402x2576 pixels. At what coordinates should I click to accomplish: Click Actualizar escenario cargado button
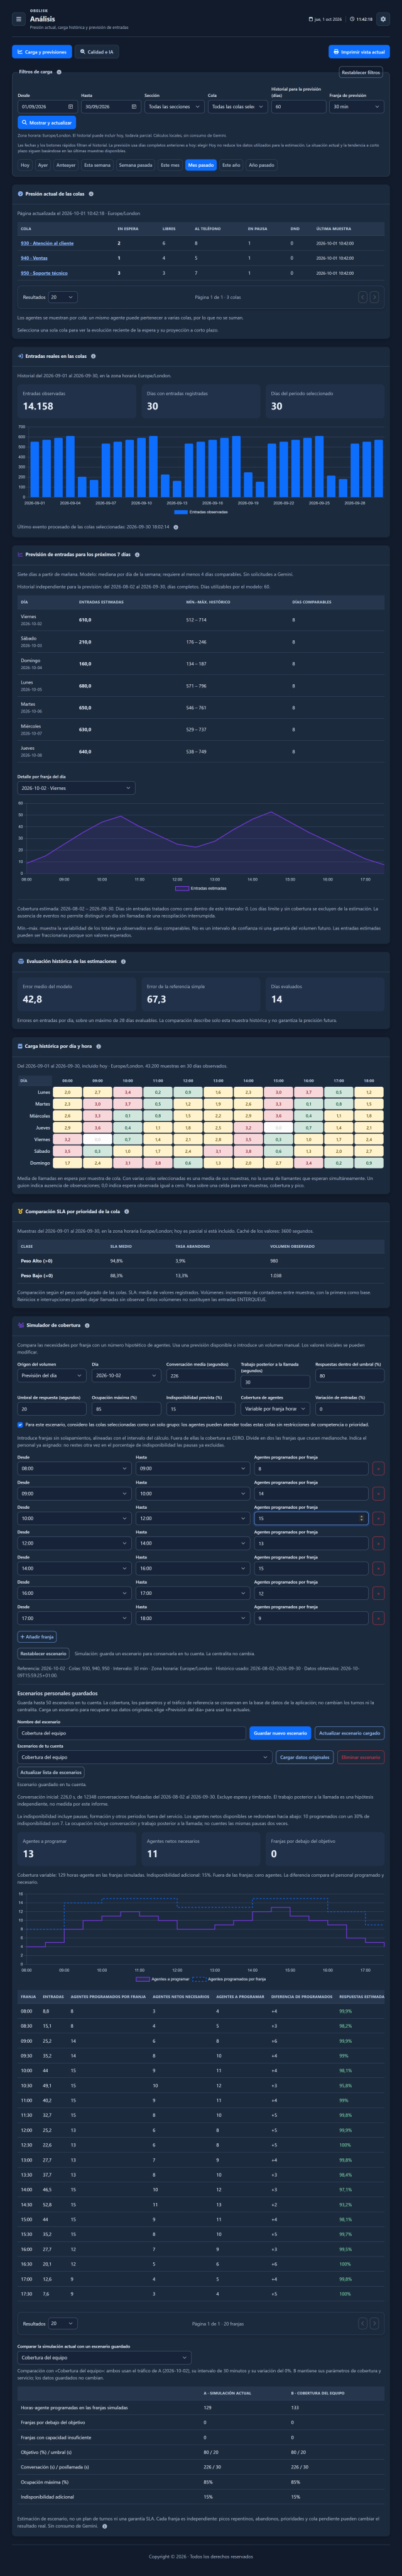(x=349, y=1733)
